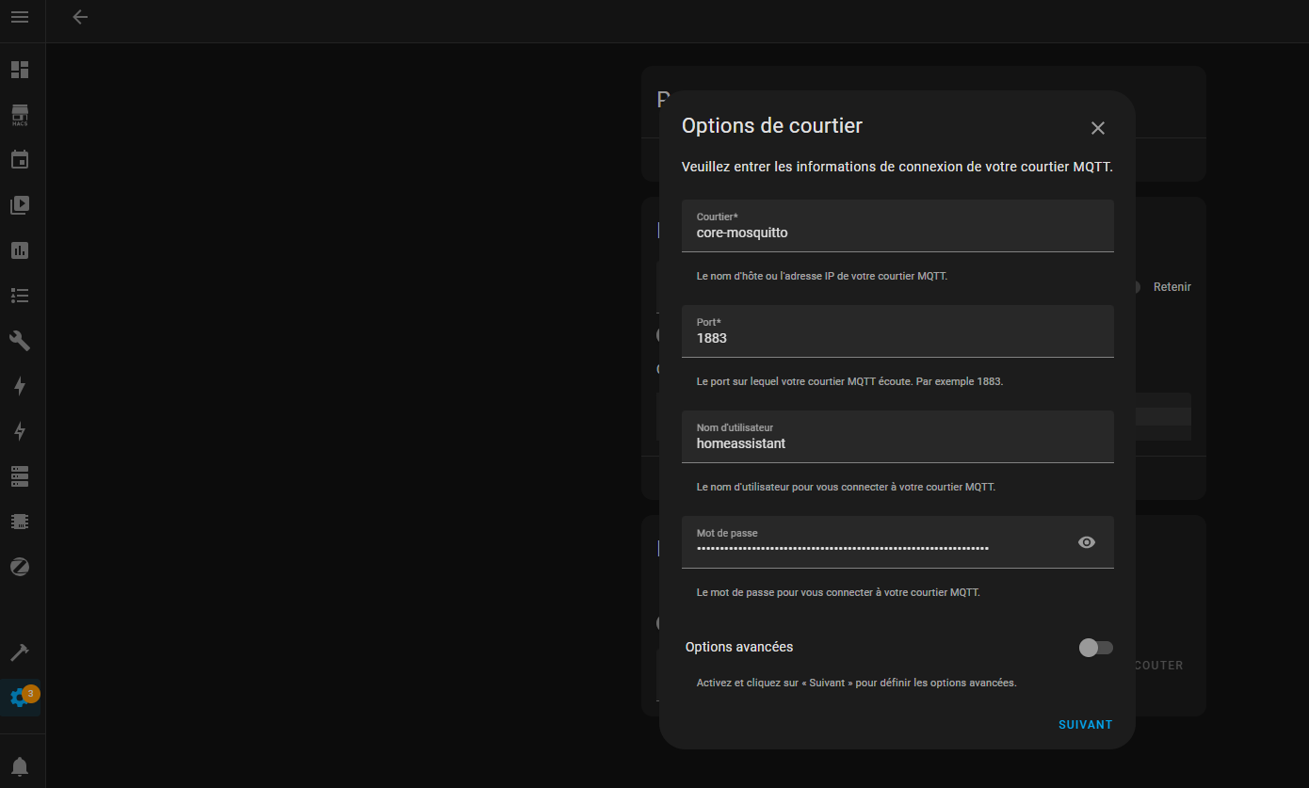Click the Mot de passe field

(x=897, y=542)
